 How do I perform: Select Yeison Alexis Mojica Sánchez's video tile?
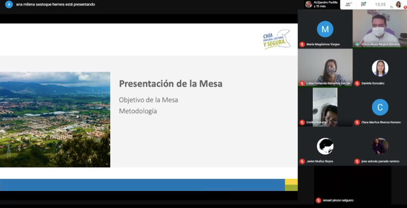380,29
